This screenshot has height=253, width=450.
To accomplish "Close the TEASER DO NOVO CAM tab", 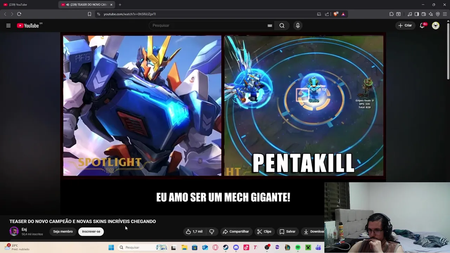I will pyautogui.click(x=111, y=5).
